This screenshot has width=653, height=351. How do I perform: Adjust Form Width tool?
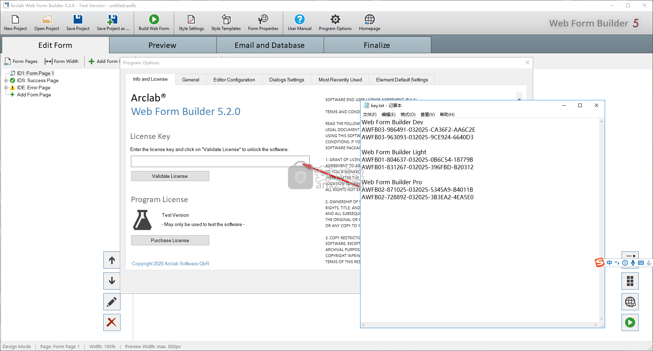(62, 61)
